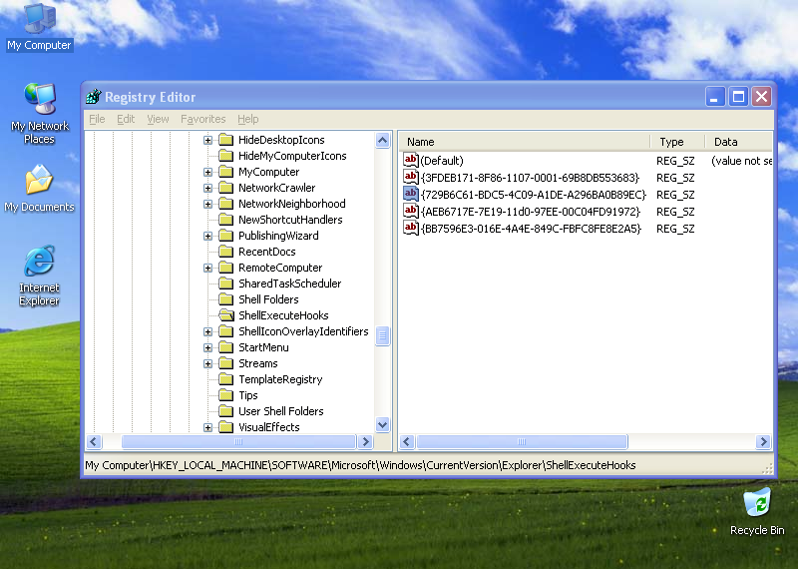Click the SharedTaskScheduler folder icon
This screenshot has width=798, height=569.
pos(226,284)
